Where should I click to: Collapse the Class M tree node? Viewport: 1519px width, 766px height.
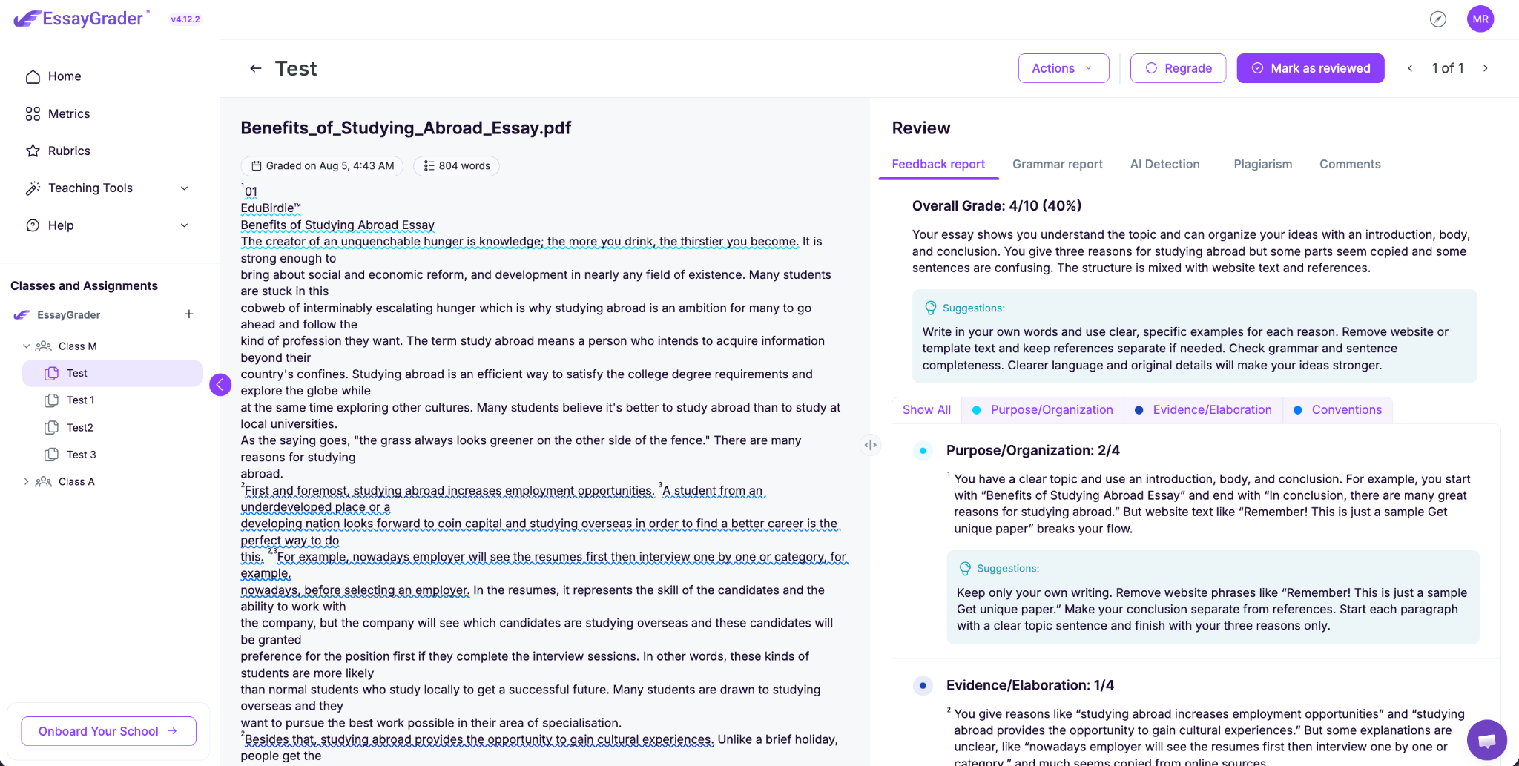pyautogui.click(x=27, y=346)
